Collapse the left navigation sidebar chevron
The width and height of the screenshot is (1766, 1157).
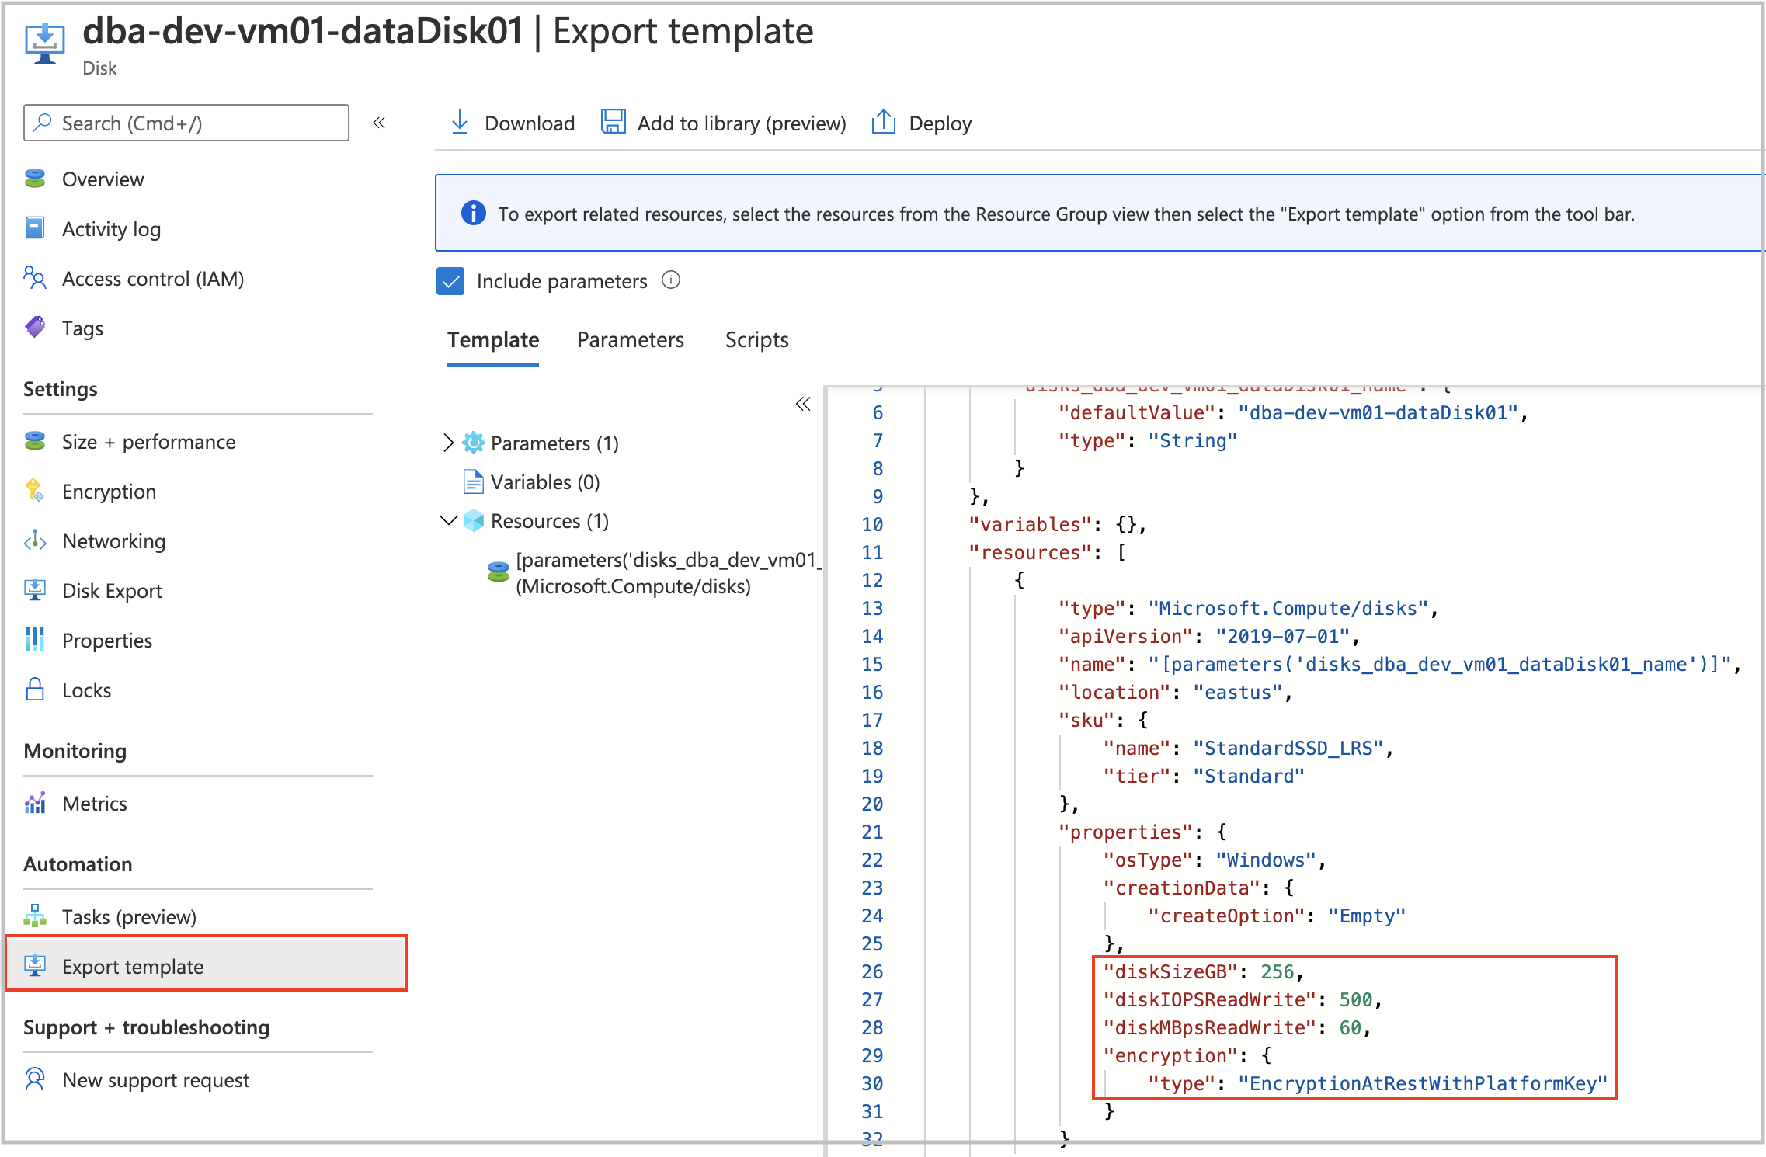pyautogui.click(x=379, y=123)
